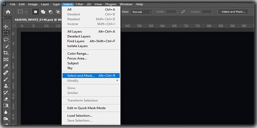Select the Eraser tool
Screen dimensions: 257x128
click(x=6, y=99)
